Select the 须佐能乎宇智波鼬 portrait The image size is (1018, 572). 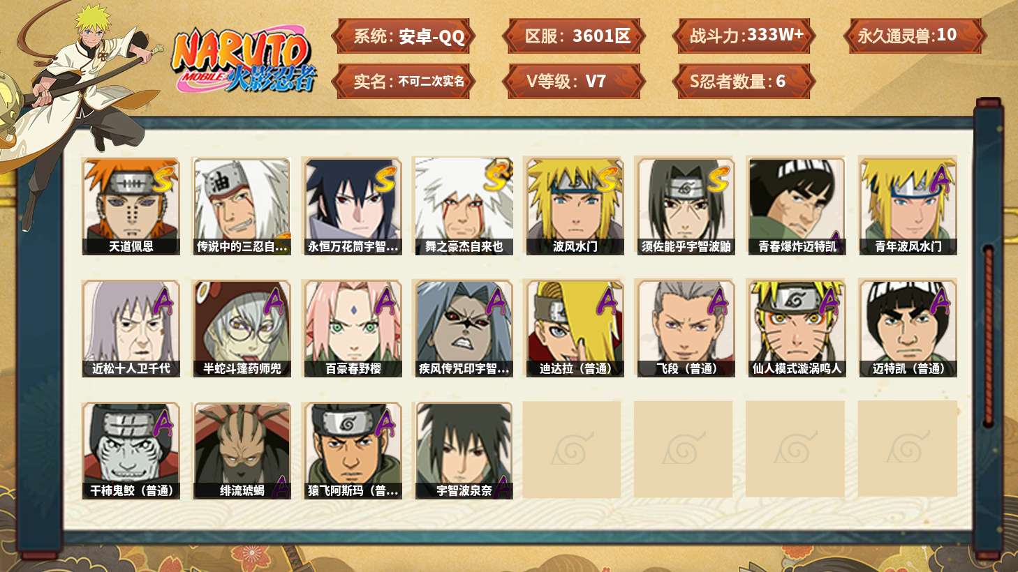pyautogui.click(x=686, y=206)
